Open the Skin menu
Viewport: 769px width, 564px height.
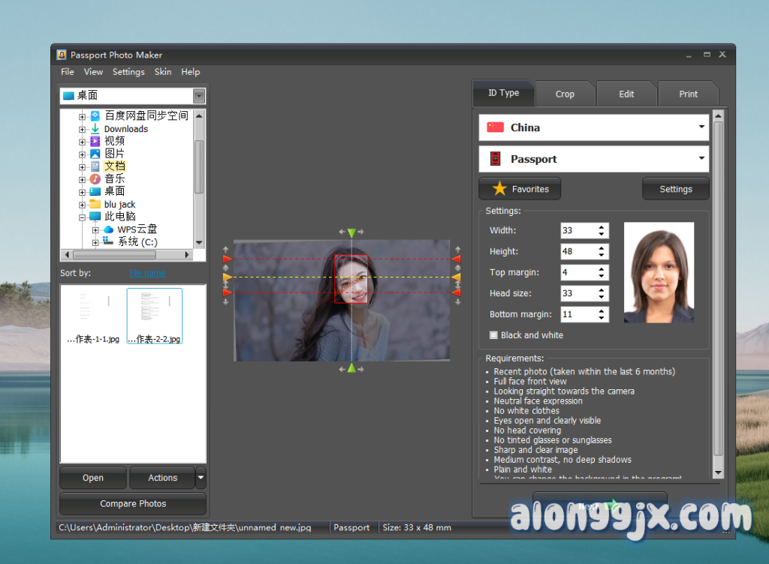click(163, 72)
